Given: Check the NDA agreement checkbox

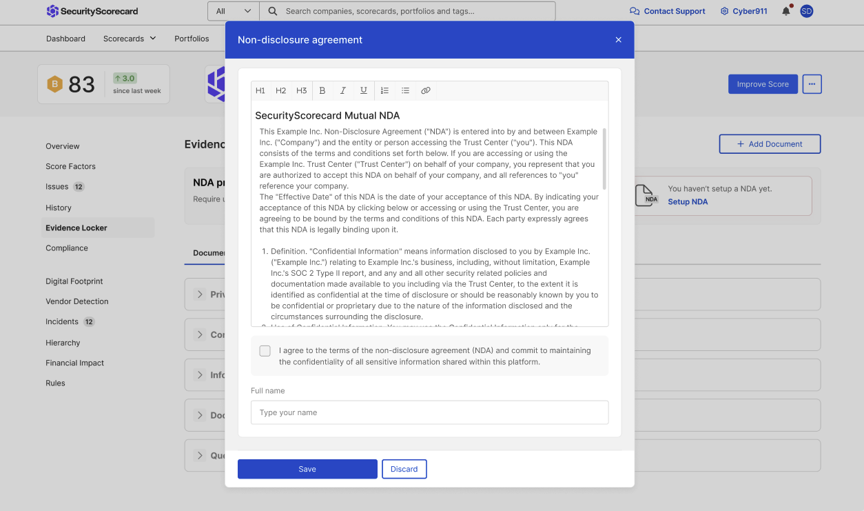Looking at the screenshot, I should (x=265, y=351).
